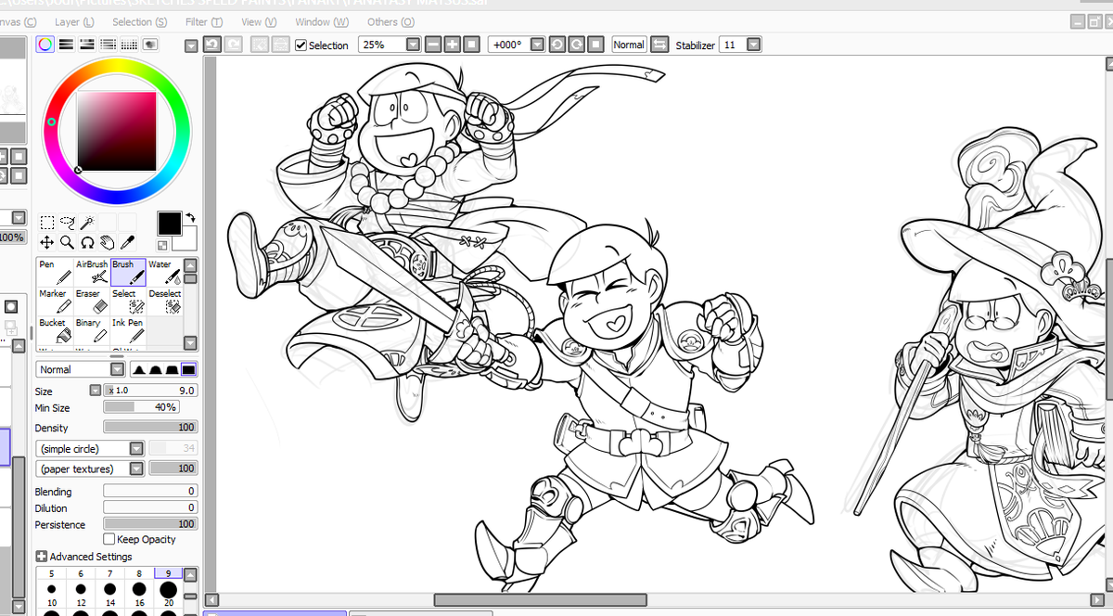Click the foreground black color swatch
Image resolution: width=1113 pixels, height=616 pixels.
click(170, 224)
